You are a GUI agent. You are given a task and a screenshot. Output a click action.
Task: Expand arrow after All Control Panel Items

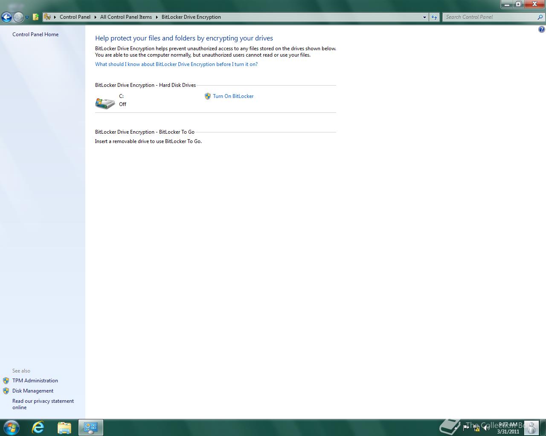(x=157, y=17)
